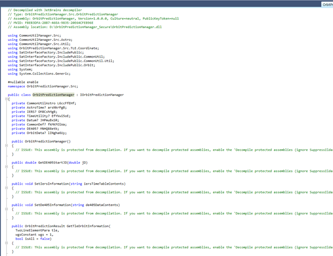Click the Type: OrbitPredictionManager.Src comment line

[x=63, y=14]
